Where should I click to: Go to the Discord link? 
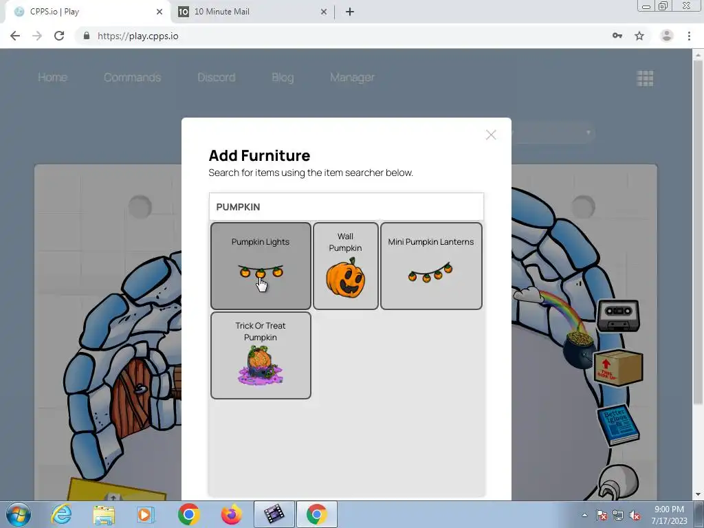pyautogui.click(x=217, y=77)
